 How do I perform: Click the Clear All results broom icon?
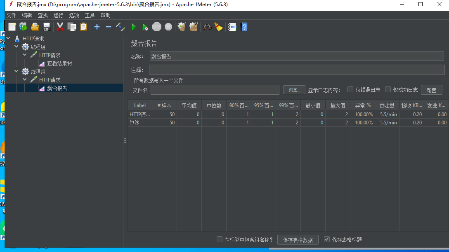pos(193,27)
